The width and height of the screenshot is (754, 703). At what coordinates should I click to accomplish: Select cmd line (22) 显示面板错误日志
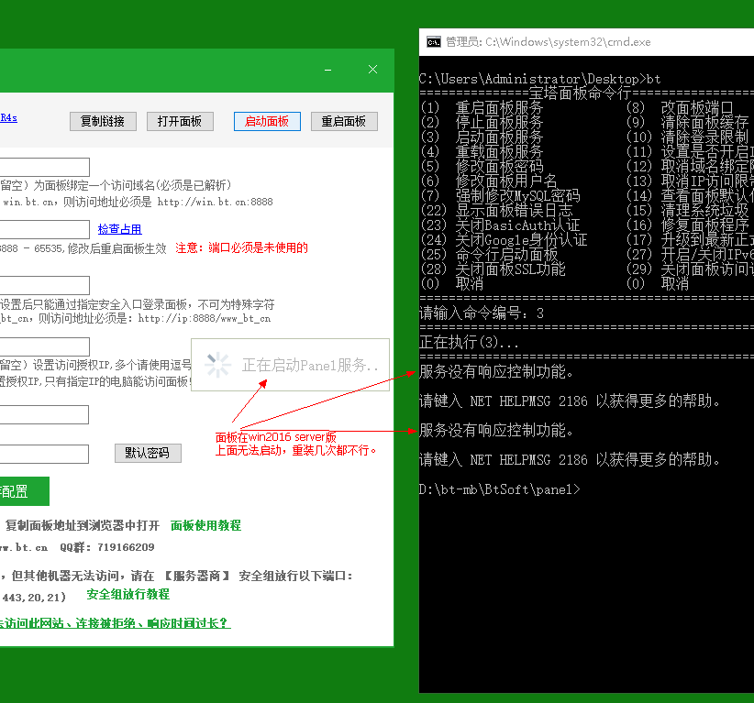[x=497, y=211]
